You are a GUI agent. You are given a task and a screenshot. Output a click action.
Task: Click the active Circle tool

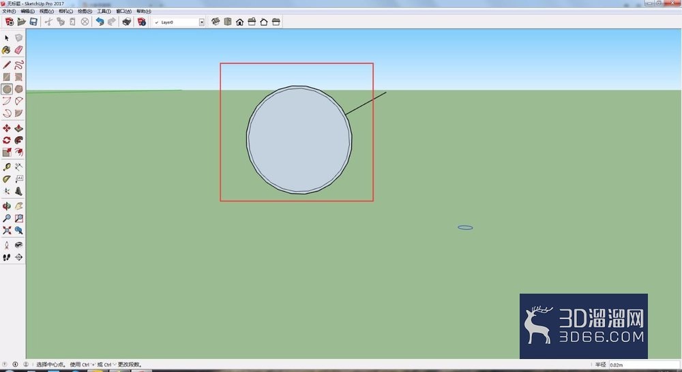tap(7, 89)
